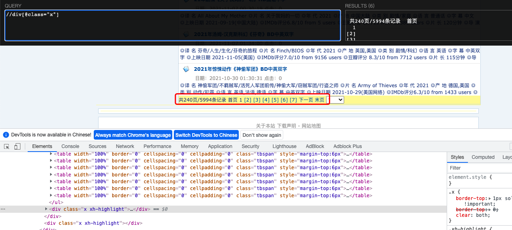Open the three-dot menu beside selected div row
512x230 pixels.
pos(3,209)
